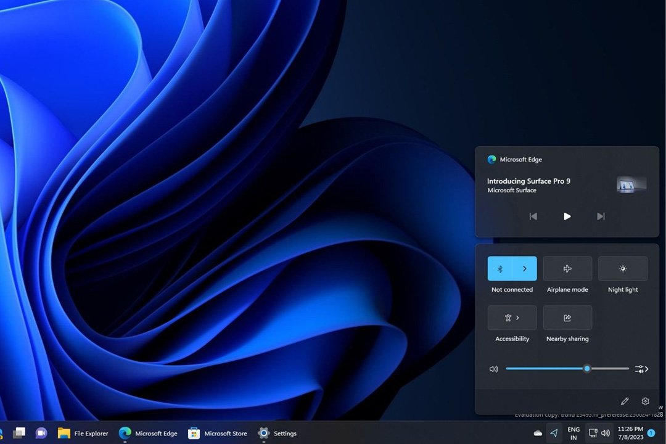Skip to next media track
Image resolution: width=666 pixels, height=444 pixels.
[601, 216]
